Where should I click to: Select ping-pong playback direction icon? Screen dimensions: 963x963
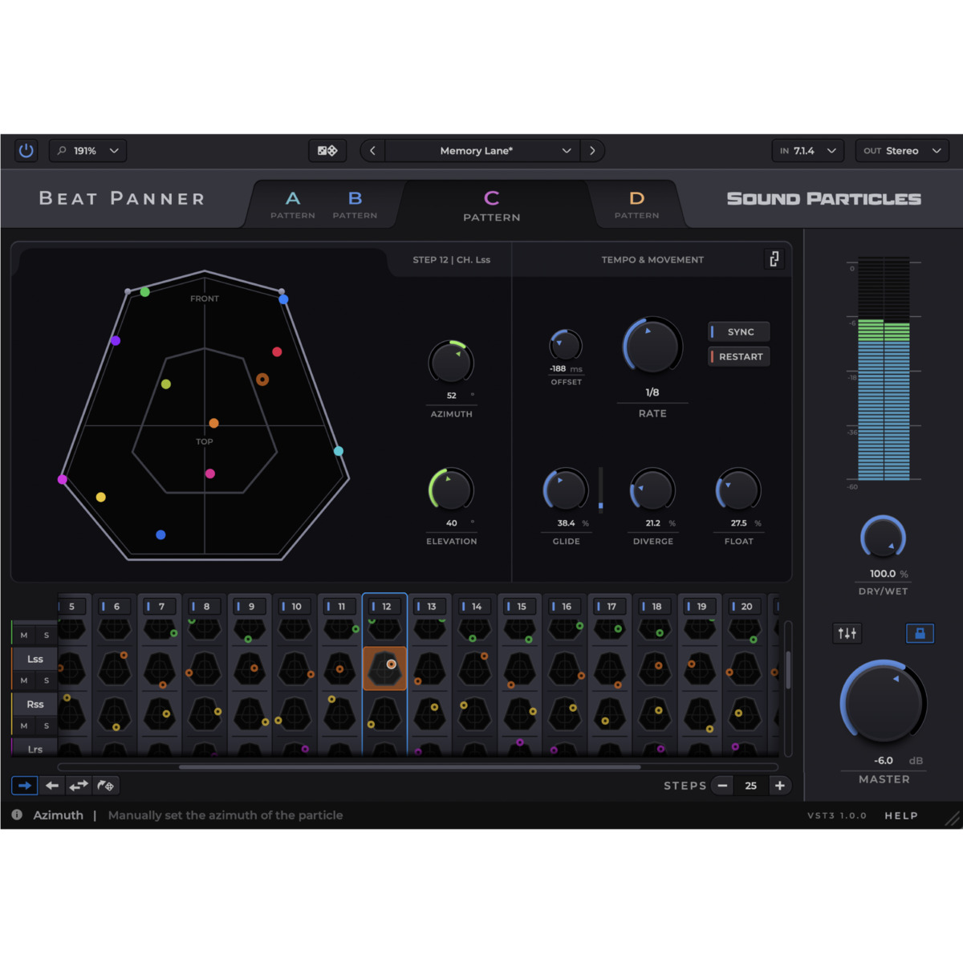pos(79,786)
